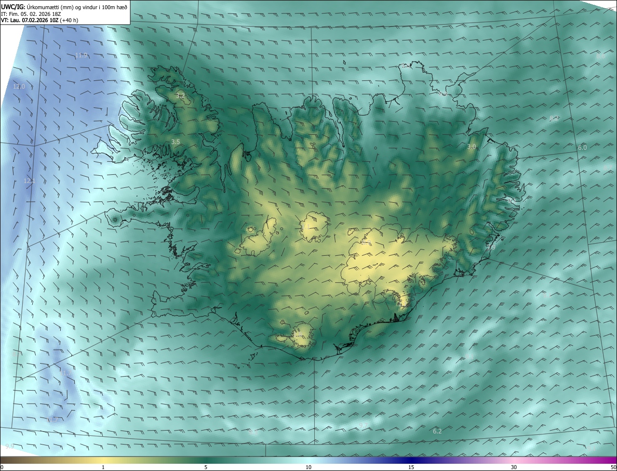Click the '10' tick on the color scale
Image resolution: width=617 pixels, height=471 pixels.
308,468
